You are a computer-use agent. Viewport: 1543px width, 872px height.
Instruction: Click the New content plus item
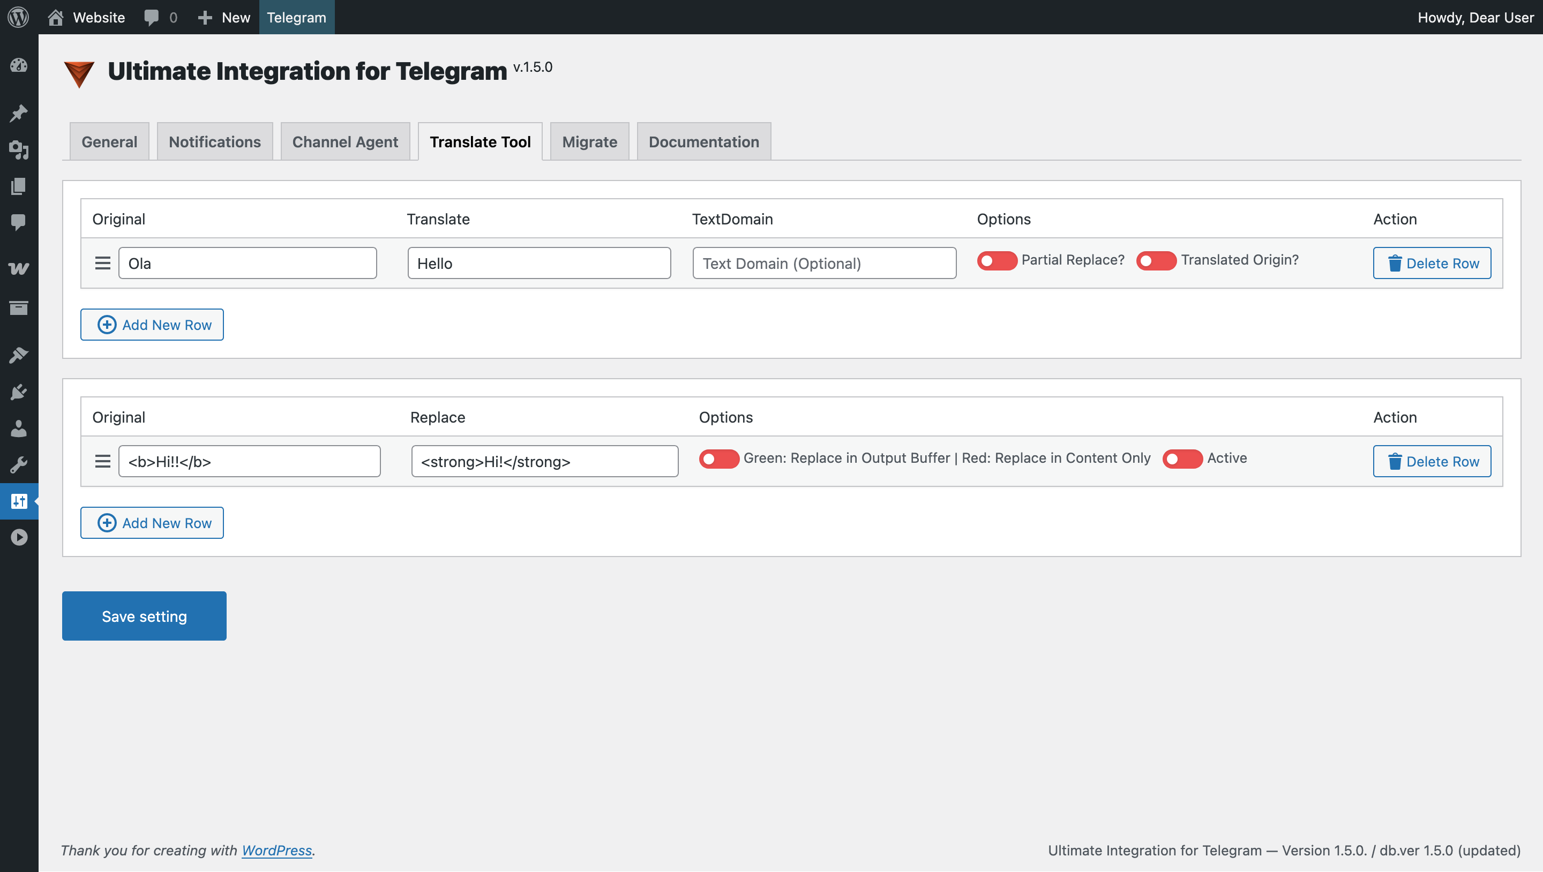click(223, 17)
